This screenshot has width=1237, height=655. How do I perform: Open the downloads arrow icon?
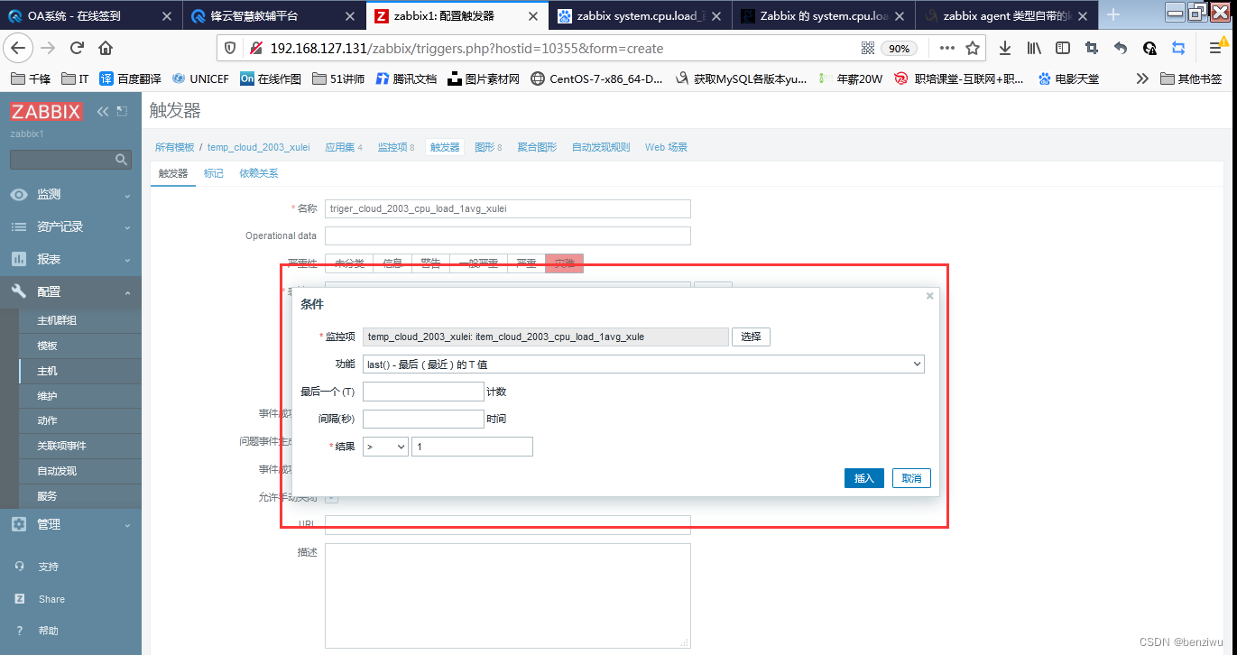point(1003,48)
